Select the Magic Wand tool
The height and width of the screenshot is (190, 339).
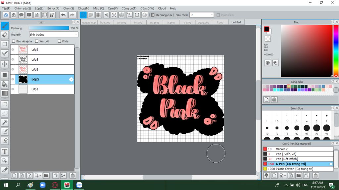coord(5,122)
